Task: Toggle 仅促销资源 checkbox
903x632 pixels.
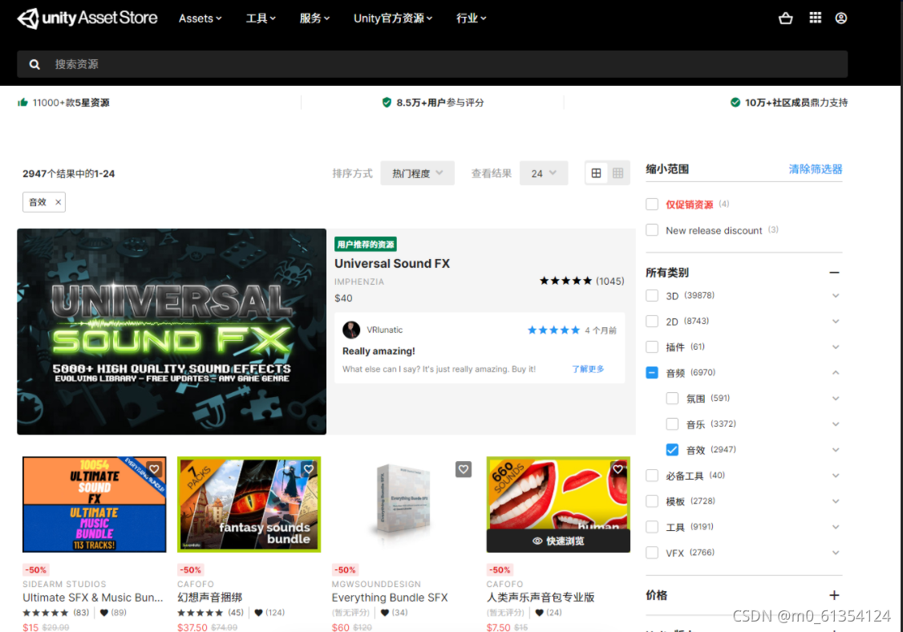Action: tap(652, 205)
